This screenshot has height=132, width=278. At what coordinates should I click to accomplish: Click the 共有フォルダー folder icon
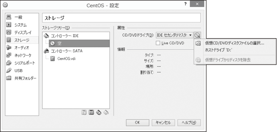pos(9,78)
